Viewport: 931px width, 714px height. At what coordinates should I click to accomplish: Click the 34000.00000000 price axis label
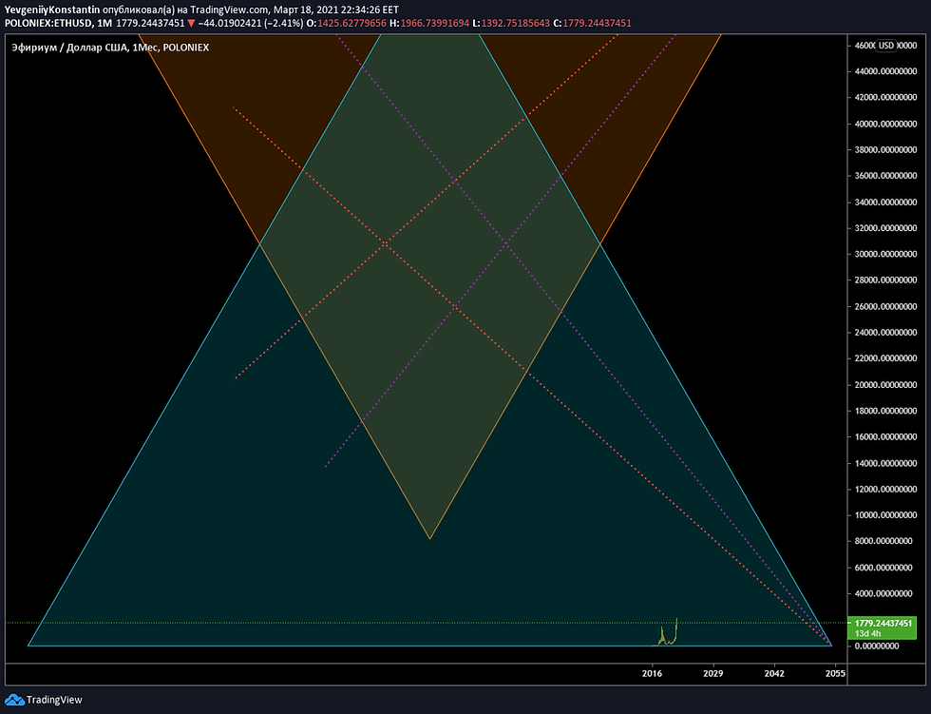coord(885,202)
